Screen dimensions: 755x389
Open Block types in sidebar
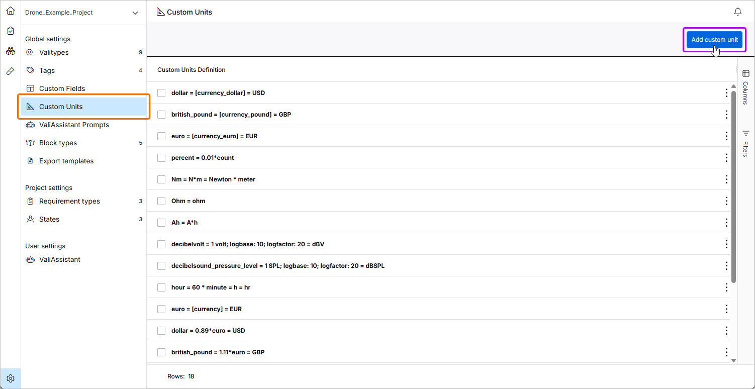[58, 143]
